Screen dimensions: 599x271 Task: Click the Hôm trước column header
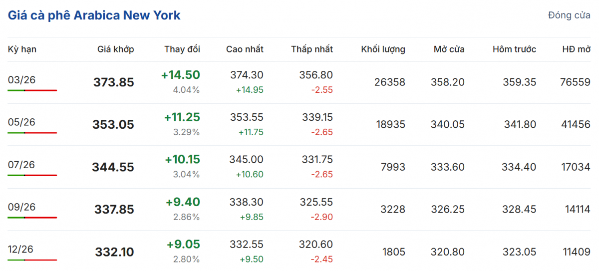coord(514,49)
